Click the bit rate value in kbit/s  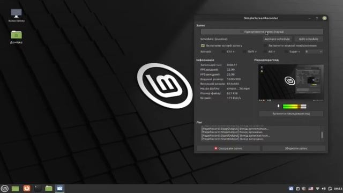234,98
